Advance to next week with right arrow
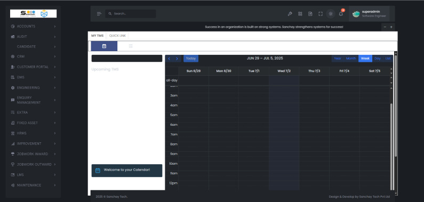The width and height of the screenshot is (424, 202). pos(177,59)
